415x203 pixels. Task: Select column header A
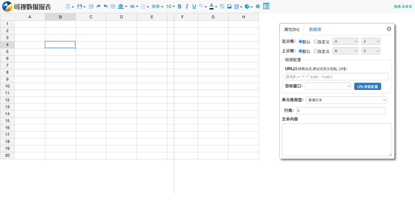30,17
